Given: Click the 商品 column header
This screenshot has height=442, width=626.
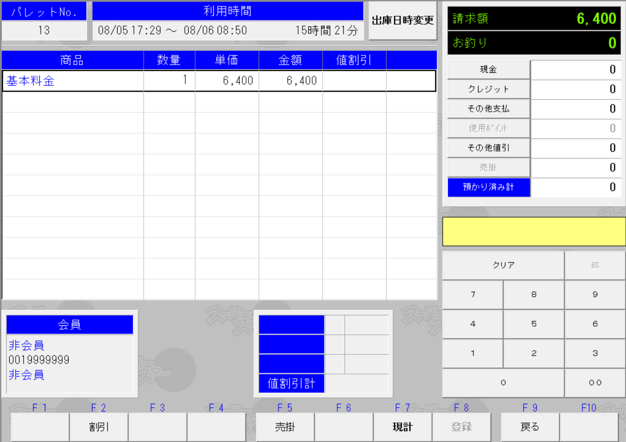Looking at the screenshot, I should click(72, 60).
